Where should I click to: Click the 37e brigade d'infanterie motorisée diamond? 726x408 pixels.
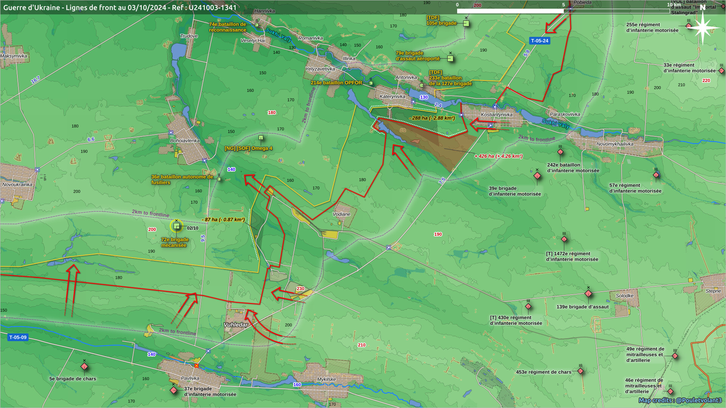pos(174,390)
